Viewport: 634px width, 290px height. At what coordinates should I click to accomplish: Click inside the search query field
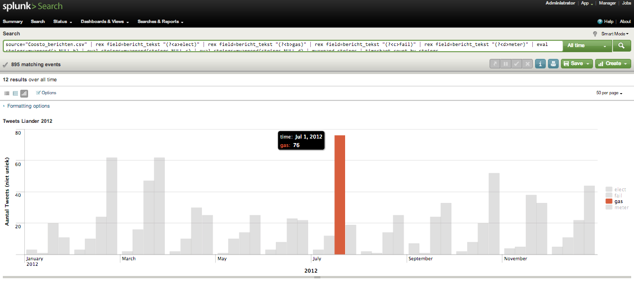click(281, 44)
